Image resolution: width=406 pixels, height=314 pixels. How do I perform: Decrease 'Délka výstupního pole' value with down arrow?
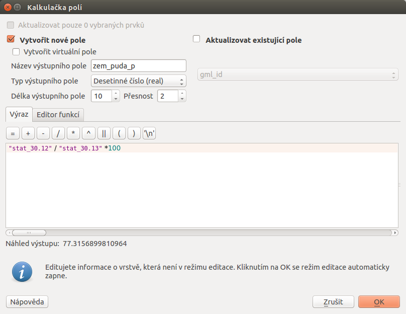point(116,99)
